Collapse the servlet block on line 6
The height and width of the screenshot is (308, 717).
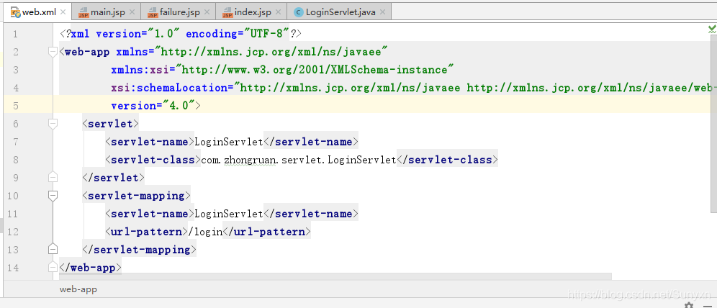[x=53, y=123]
